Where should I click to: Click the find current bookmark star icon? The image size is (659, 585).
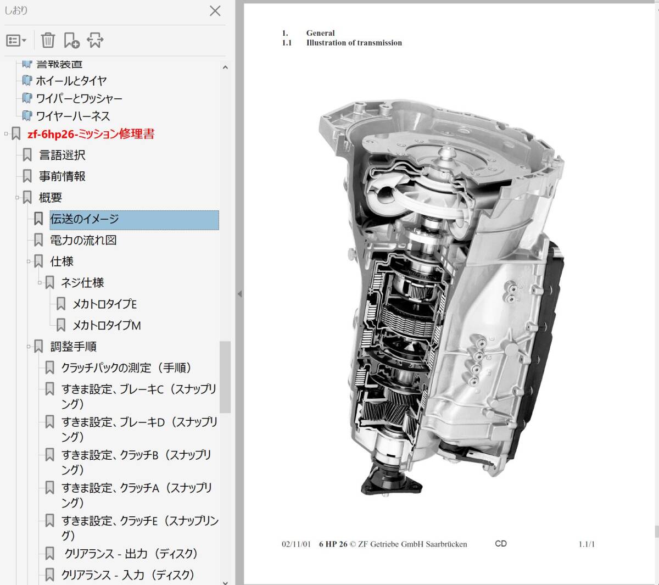click(95, 40)
